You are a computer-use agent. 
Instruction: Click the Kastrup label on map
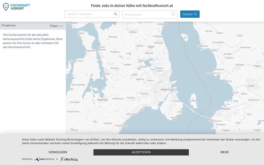[x=177, y=101]
